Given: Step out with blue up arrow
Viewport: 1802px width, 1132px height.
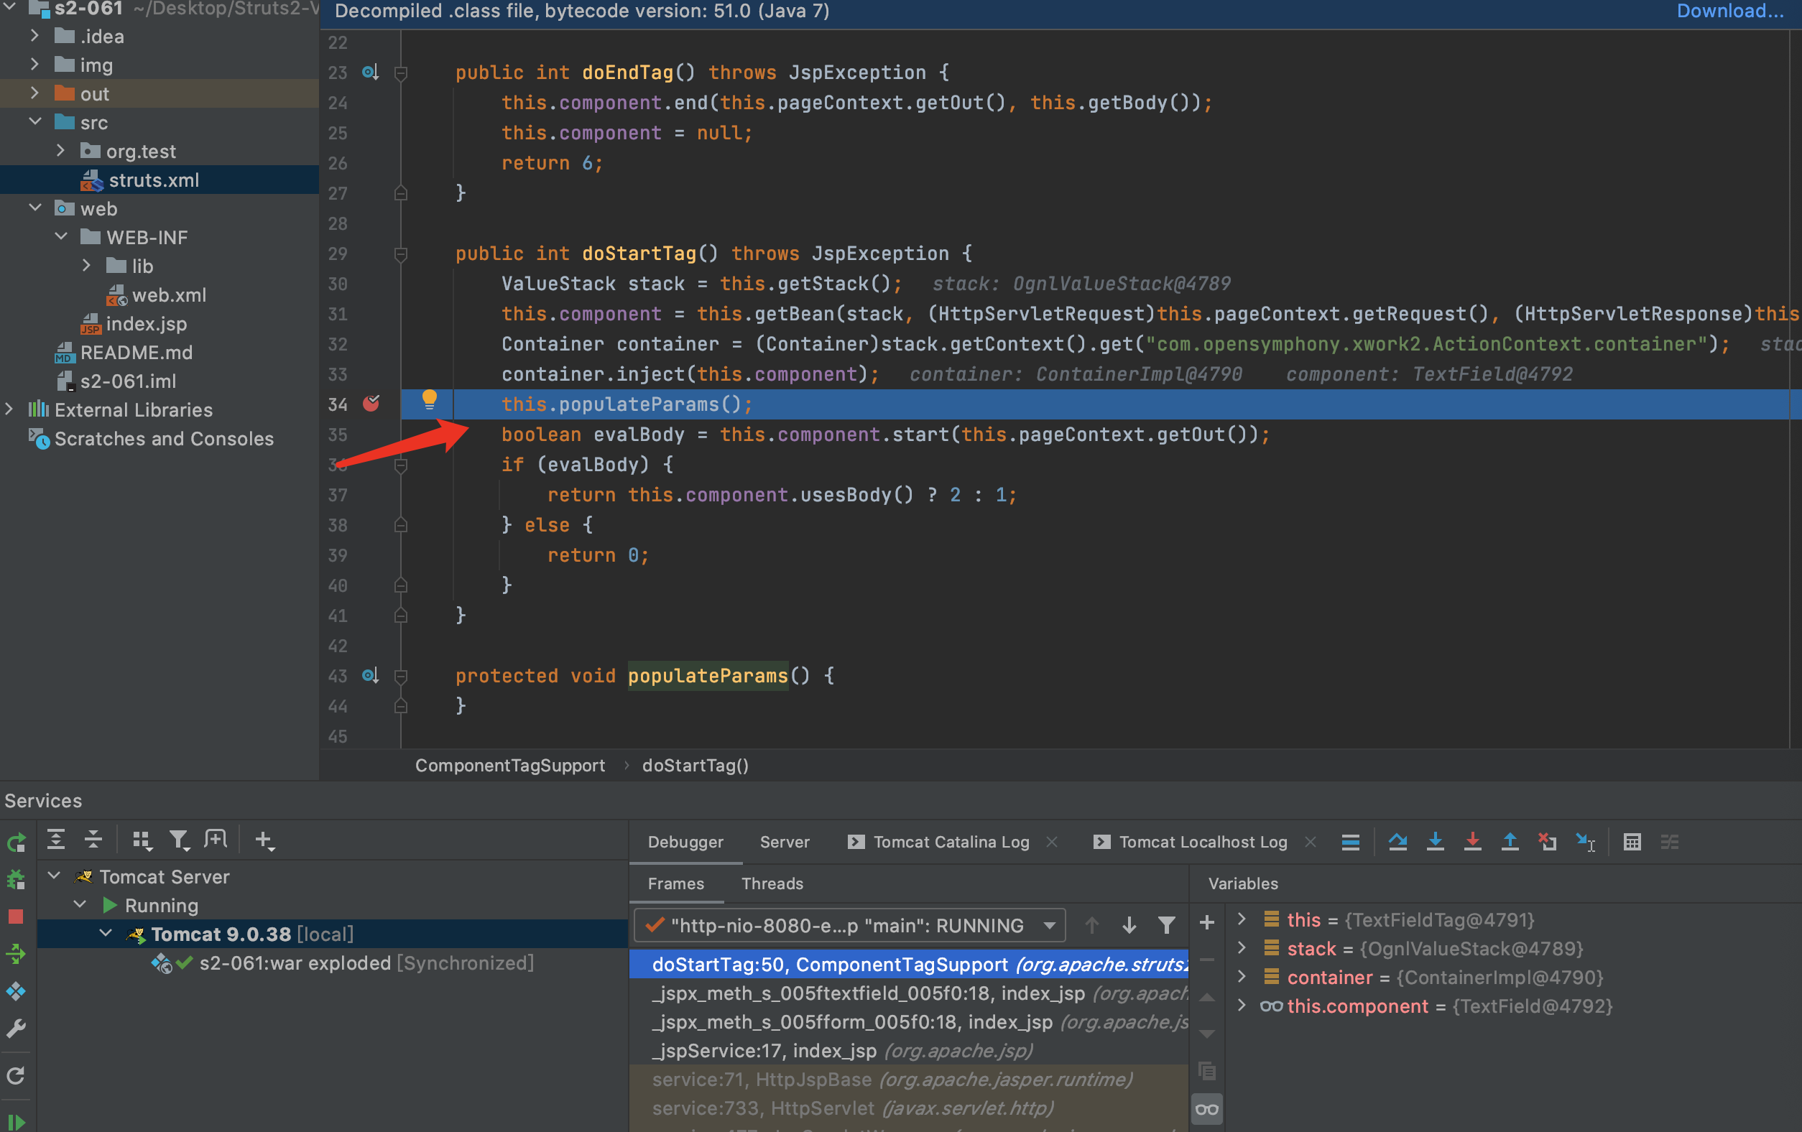Looking at the screenshot, I should pos(1510,842).
